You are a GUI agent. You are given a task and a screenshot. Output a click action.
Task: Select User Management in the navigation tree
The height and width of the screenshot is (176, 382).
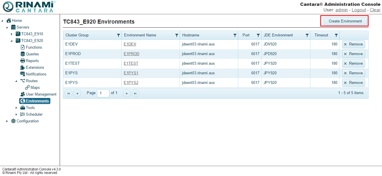[41, 94]
